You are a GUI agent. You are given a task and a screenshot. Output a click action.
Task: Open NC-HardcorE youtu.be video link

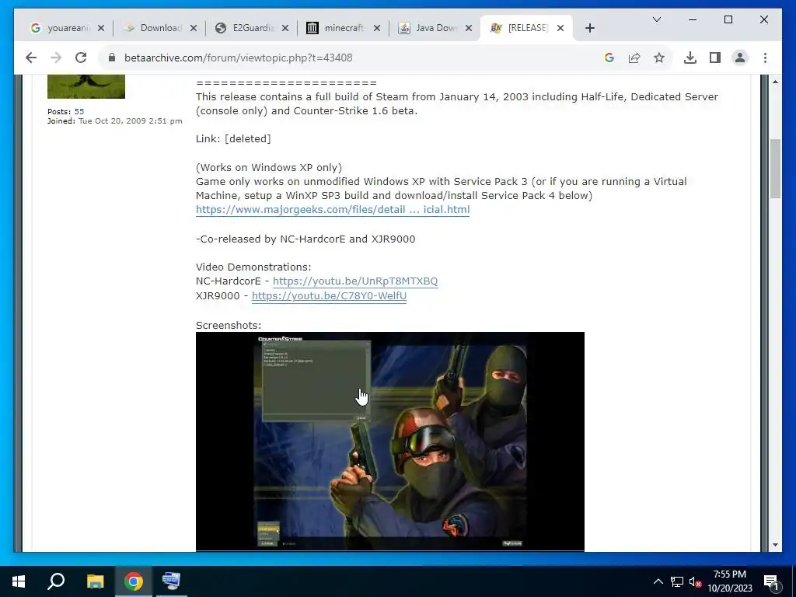[355, 281]
